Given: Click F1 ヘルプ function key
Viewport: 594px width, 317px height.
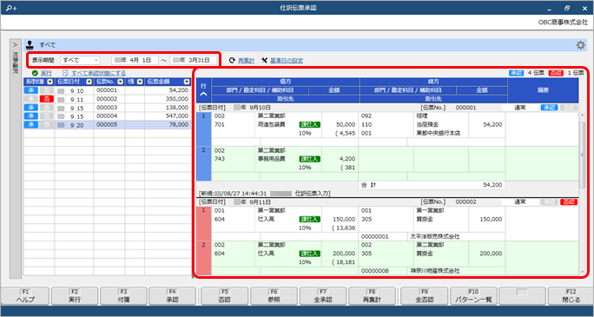Looking at the screenshot, I should [25, 296].
